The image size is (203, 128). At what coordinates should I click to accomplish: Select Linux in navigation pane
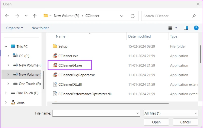pos(21,102)
